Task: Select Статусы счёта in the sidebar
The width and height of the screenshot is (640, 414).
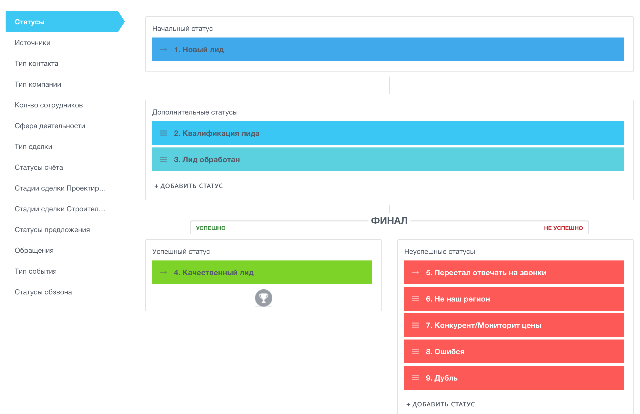Action: pos(39,167)
